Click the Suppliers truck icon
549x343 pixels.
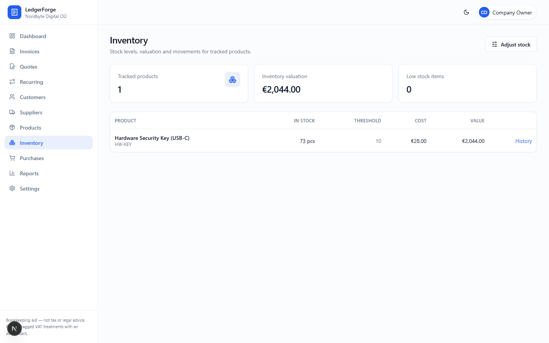[x=12, y=112]
